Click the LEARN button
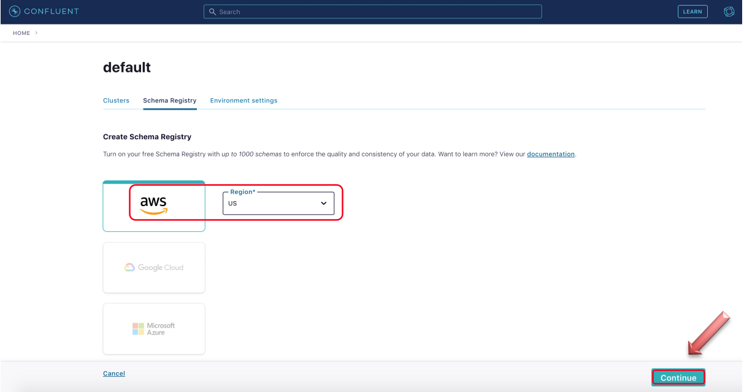744x392 pixels. pyautogui.click(x=692, y=12)
